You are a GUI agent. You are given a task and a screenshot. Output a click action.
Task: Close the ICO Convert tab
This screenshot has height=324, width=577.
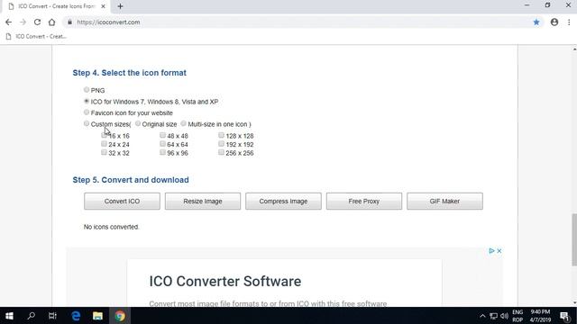pyautogui.click(x=104, y=6)
